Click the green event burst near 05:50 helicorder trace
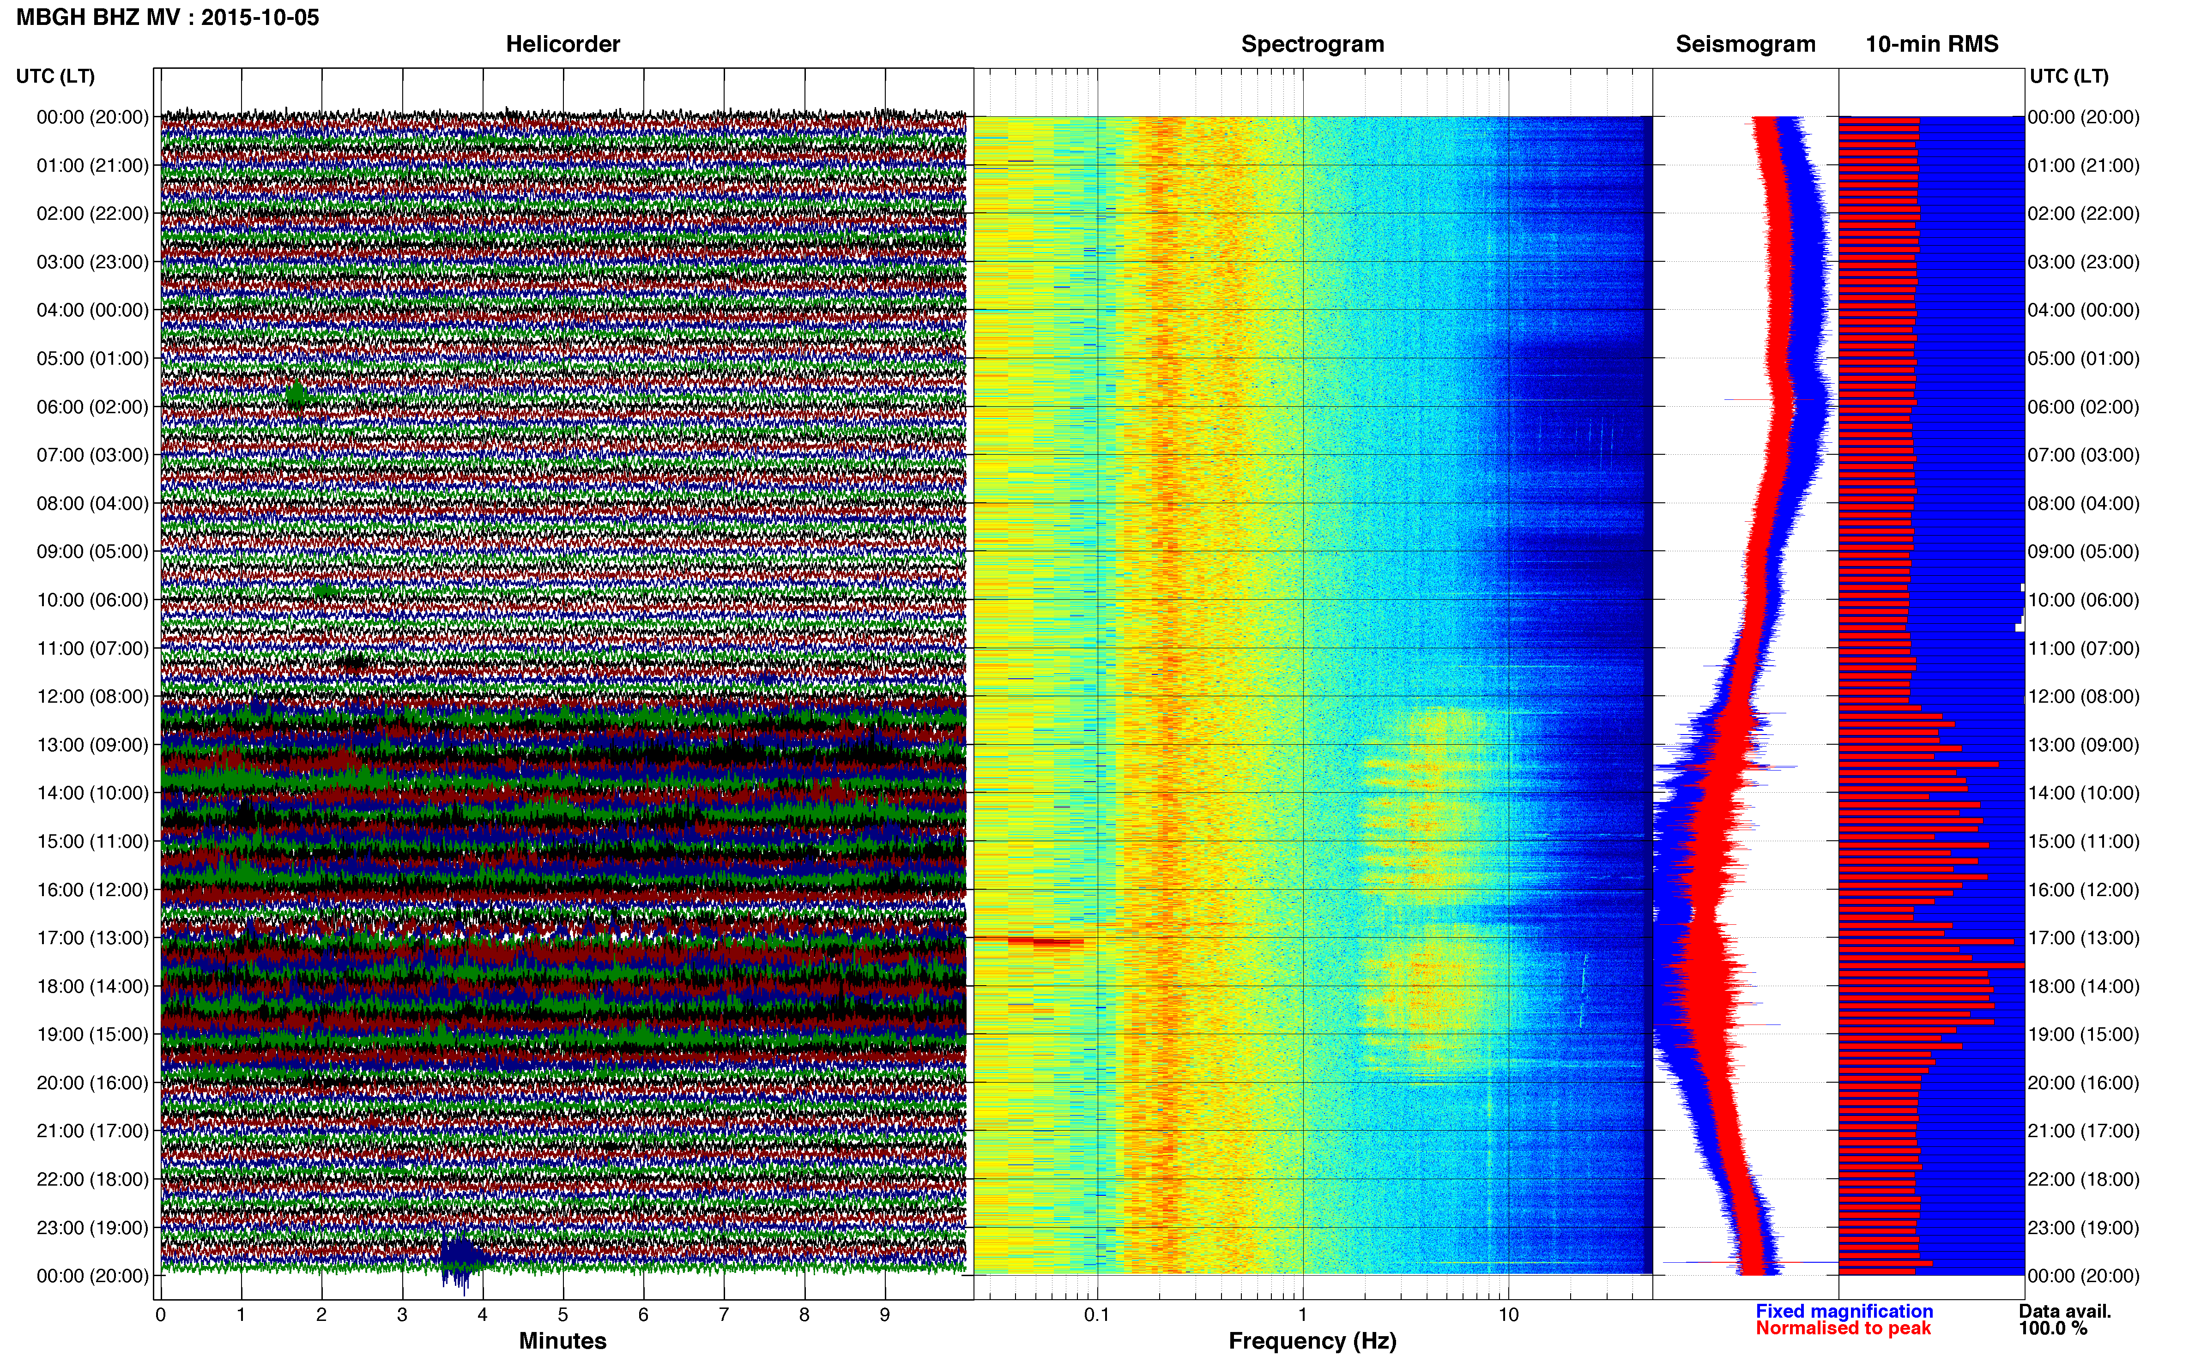 click(x=296, y=395)
